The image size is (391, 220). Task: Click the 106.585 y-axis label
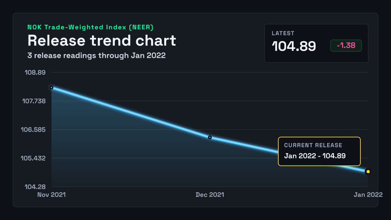(x=34, y=130)
